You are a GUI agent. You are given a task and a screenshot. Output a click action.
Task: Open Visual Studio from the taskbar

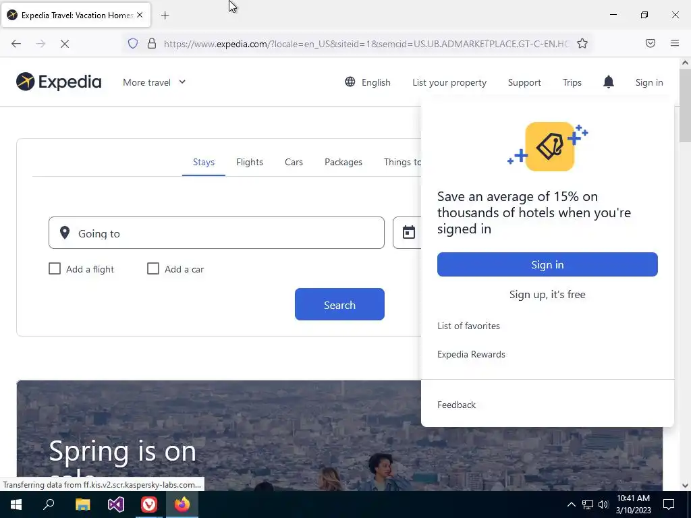coord(116,505)
